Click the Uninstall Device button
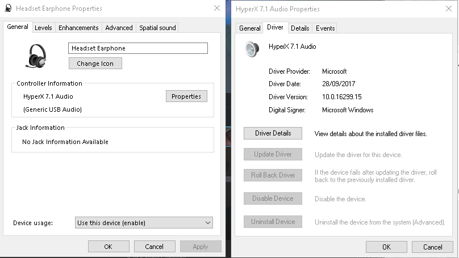Viewport: 459px width, 258px height. (273, 222)
